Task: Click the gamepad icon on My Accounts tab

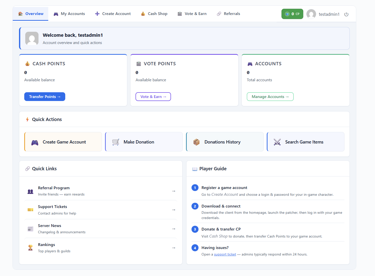Action: tap(56, 14)
